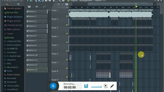The width and height of the screenshot is (164, 92).
Task: Select the KAJALIYO audio clip on Track 1
Action: 111,13
